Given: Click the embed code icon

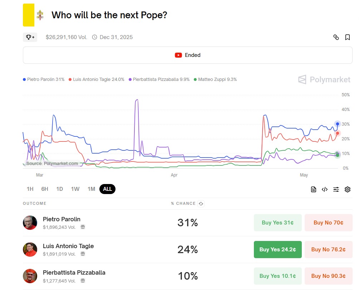Looking at the screenshot, I should pyautogui.click(x=325, y=189).
